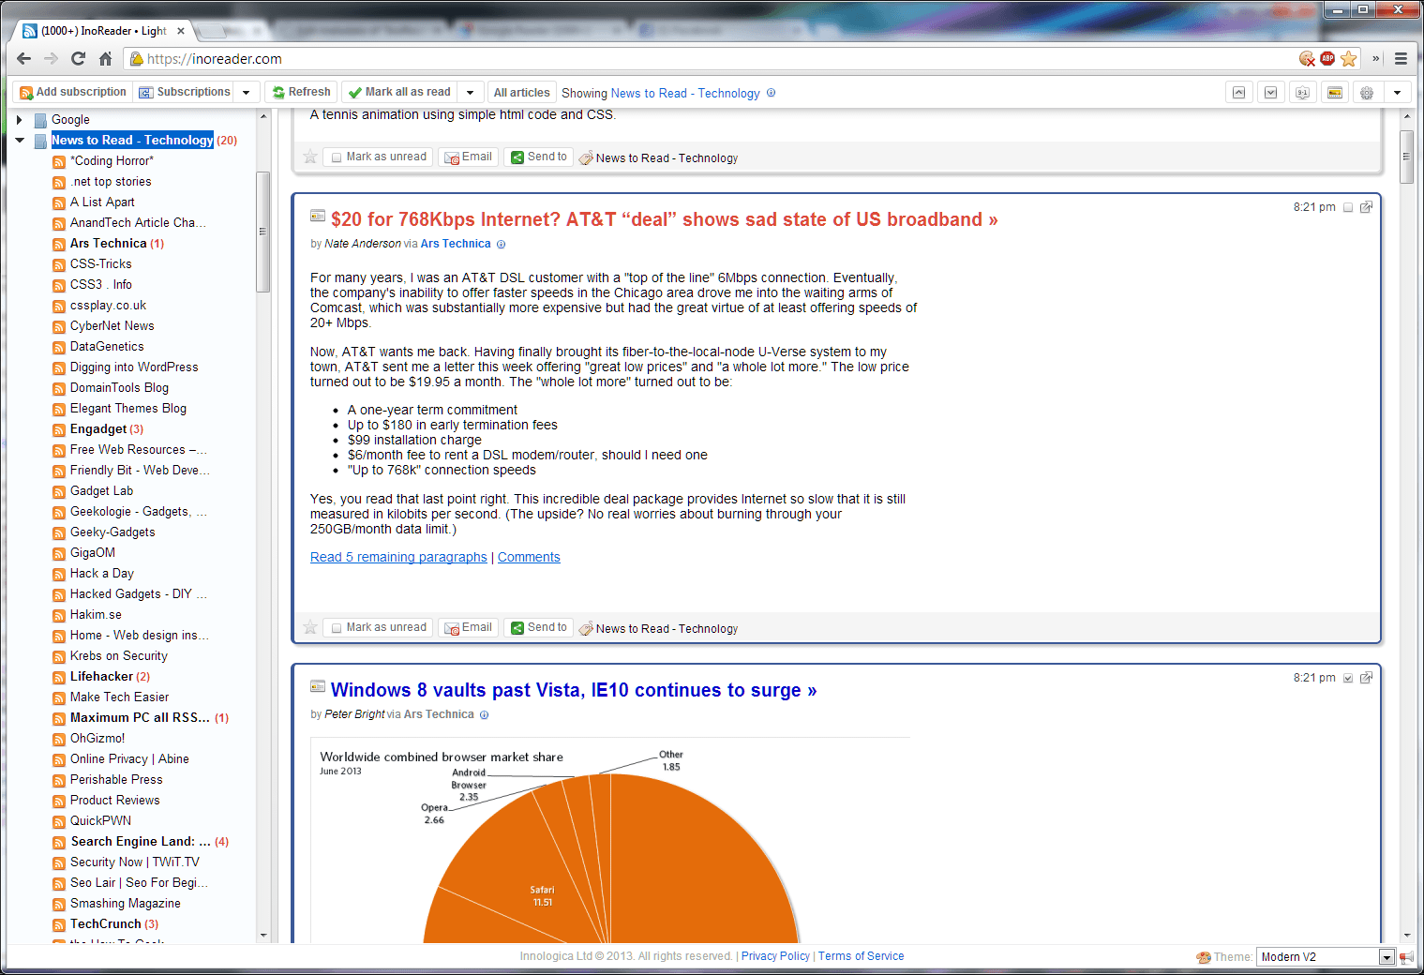Open the Terms of Service link in footer

861,956
